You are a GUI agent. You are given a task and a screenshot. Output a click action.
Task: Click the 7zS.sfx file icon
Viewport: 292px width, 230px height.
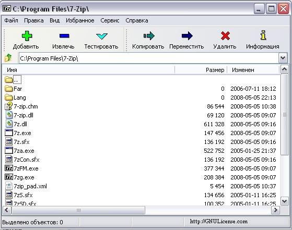click(9, 195)
